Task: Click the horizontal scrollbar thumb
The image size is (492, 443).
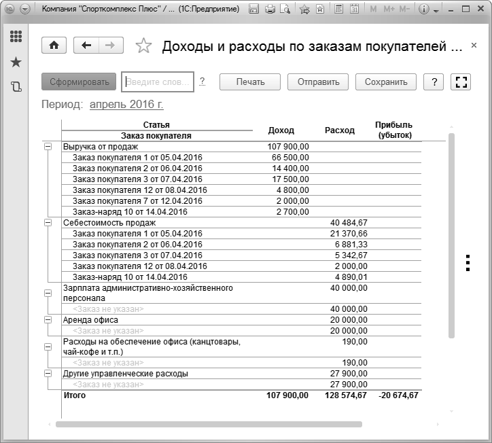Action: click(209, 424)
